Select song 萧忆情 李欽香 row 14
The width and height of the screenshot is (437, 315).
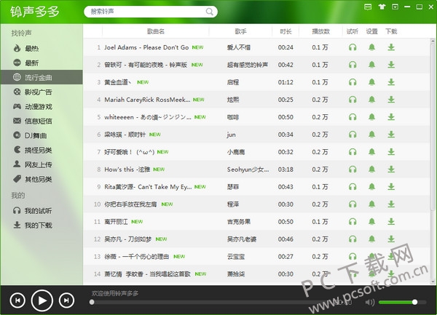(147, 274)
